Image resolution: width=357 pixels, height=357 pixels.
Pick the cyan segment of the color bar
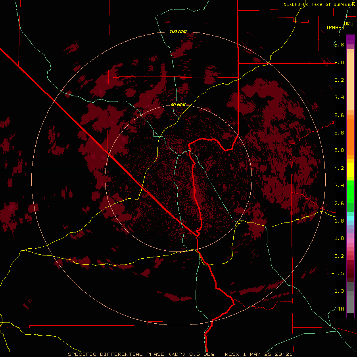tap(350, 218)
